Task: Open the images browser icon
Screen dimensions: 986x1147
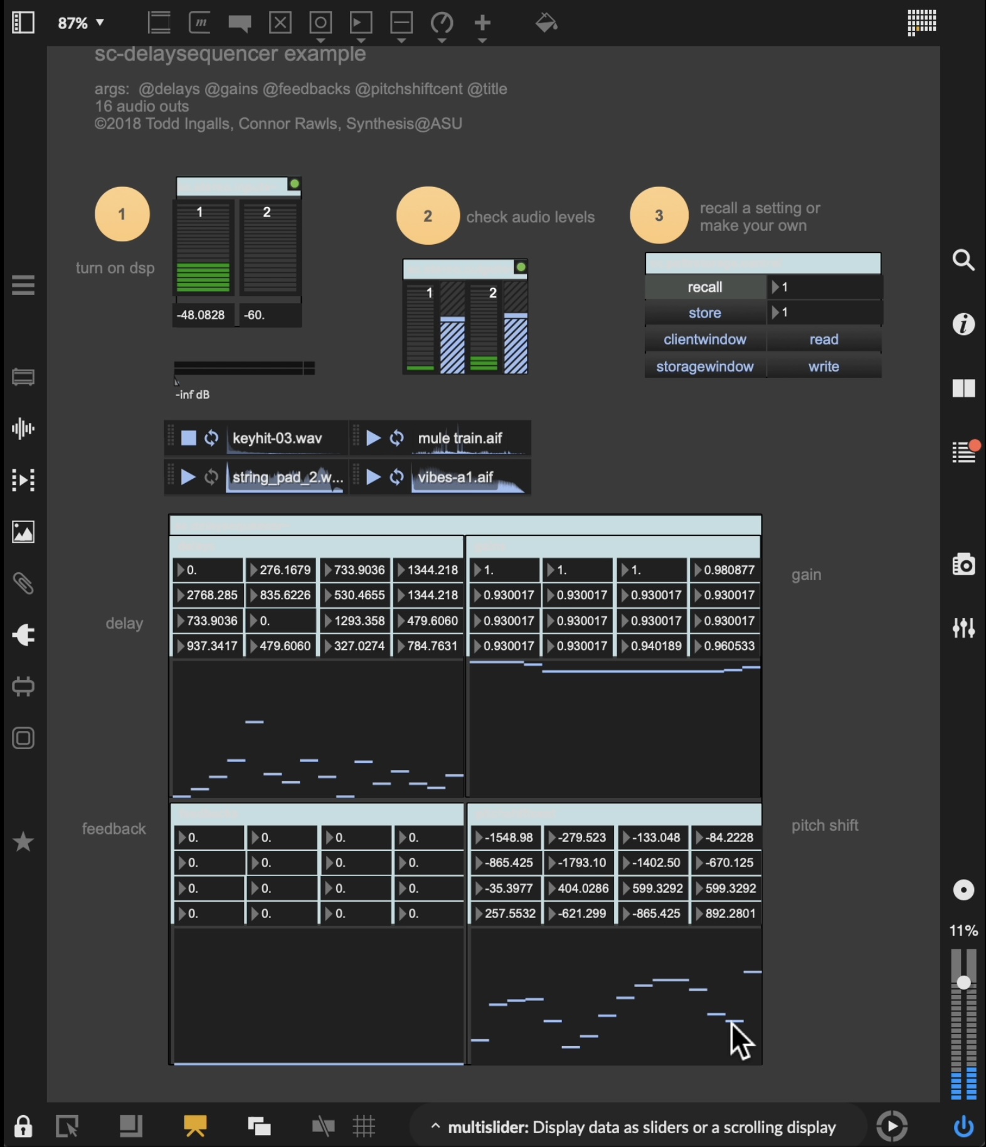Action: (x=23, y=532)
